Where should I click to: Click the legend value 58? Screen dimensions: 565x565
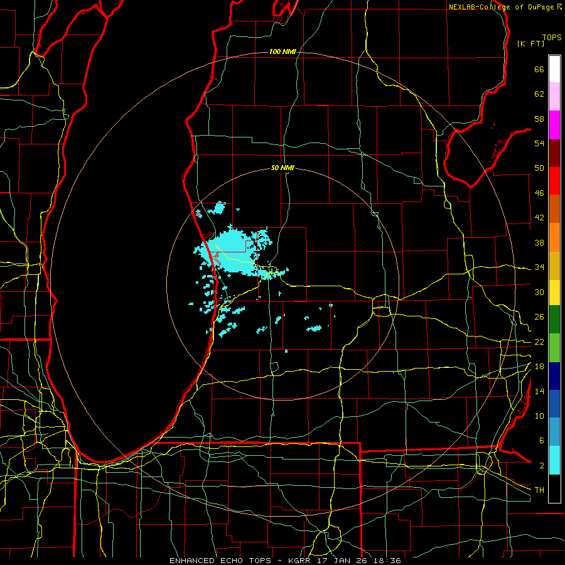539,119
